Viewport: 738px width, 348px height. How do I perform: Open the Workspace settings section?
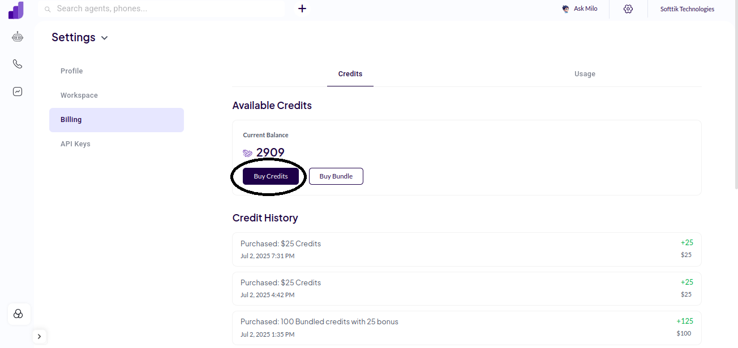click(79, 95)
